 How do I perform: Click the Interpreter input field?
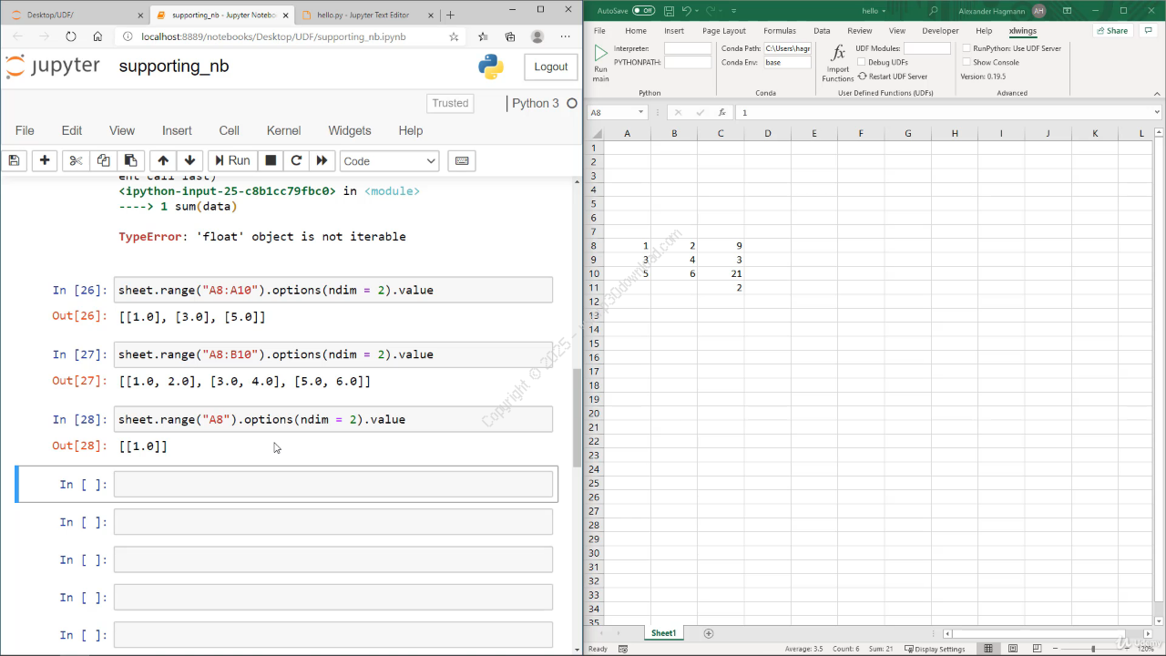click(688, 48)
